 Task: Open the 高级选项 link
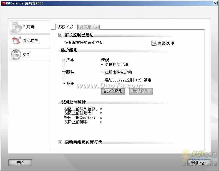166,44
